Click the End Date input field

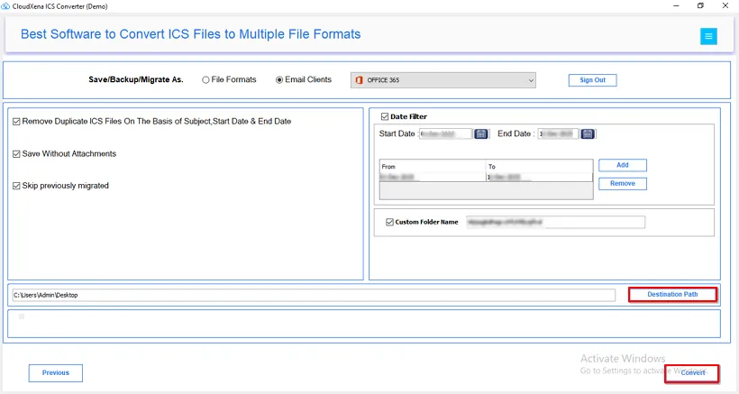click(x=558, y=134)
